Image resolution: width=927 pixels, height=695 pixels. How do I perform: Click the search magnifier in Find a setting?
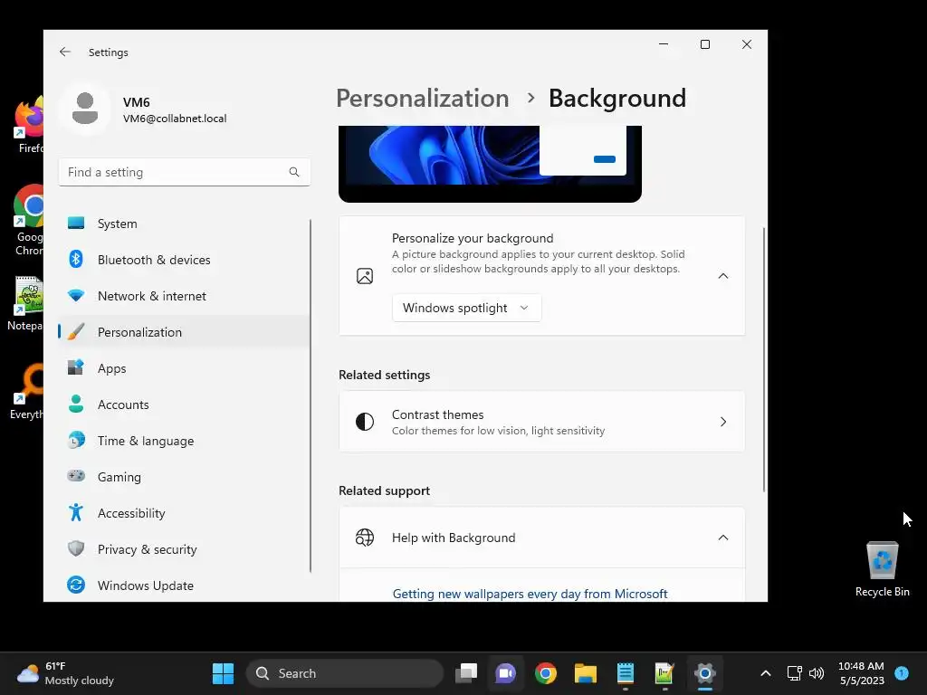coord(294,172)
